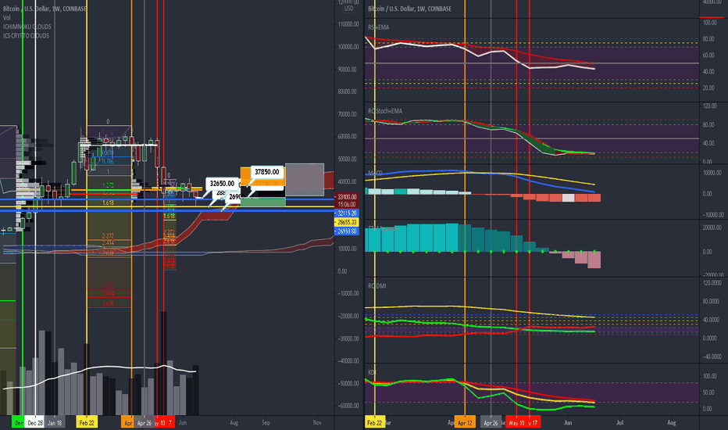728x430 pixels.
Task: Click the RC Stoch+EMA indicator label
Action: point(385,111)
